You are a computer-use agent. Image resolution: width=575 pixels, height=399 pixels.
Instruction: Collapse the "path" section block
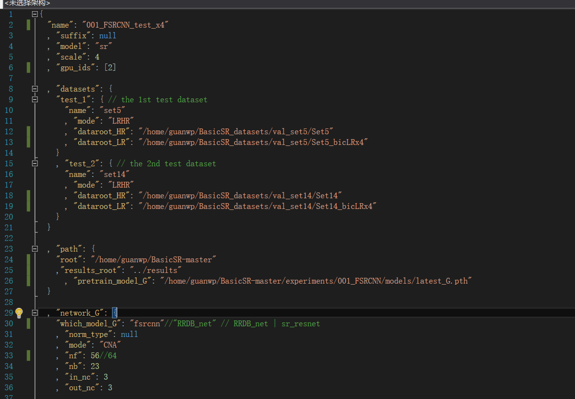click(34, 248)
